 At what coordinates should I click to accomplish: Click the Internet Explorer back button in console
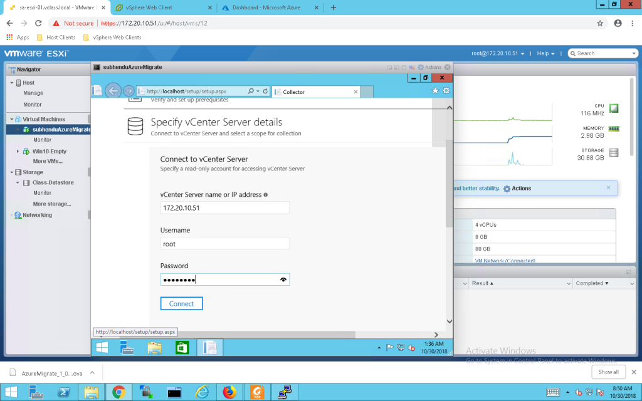[113, 91]
